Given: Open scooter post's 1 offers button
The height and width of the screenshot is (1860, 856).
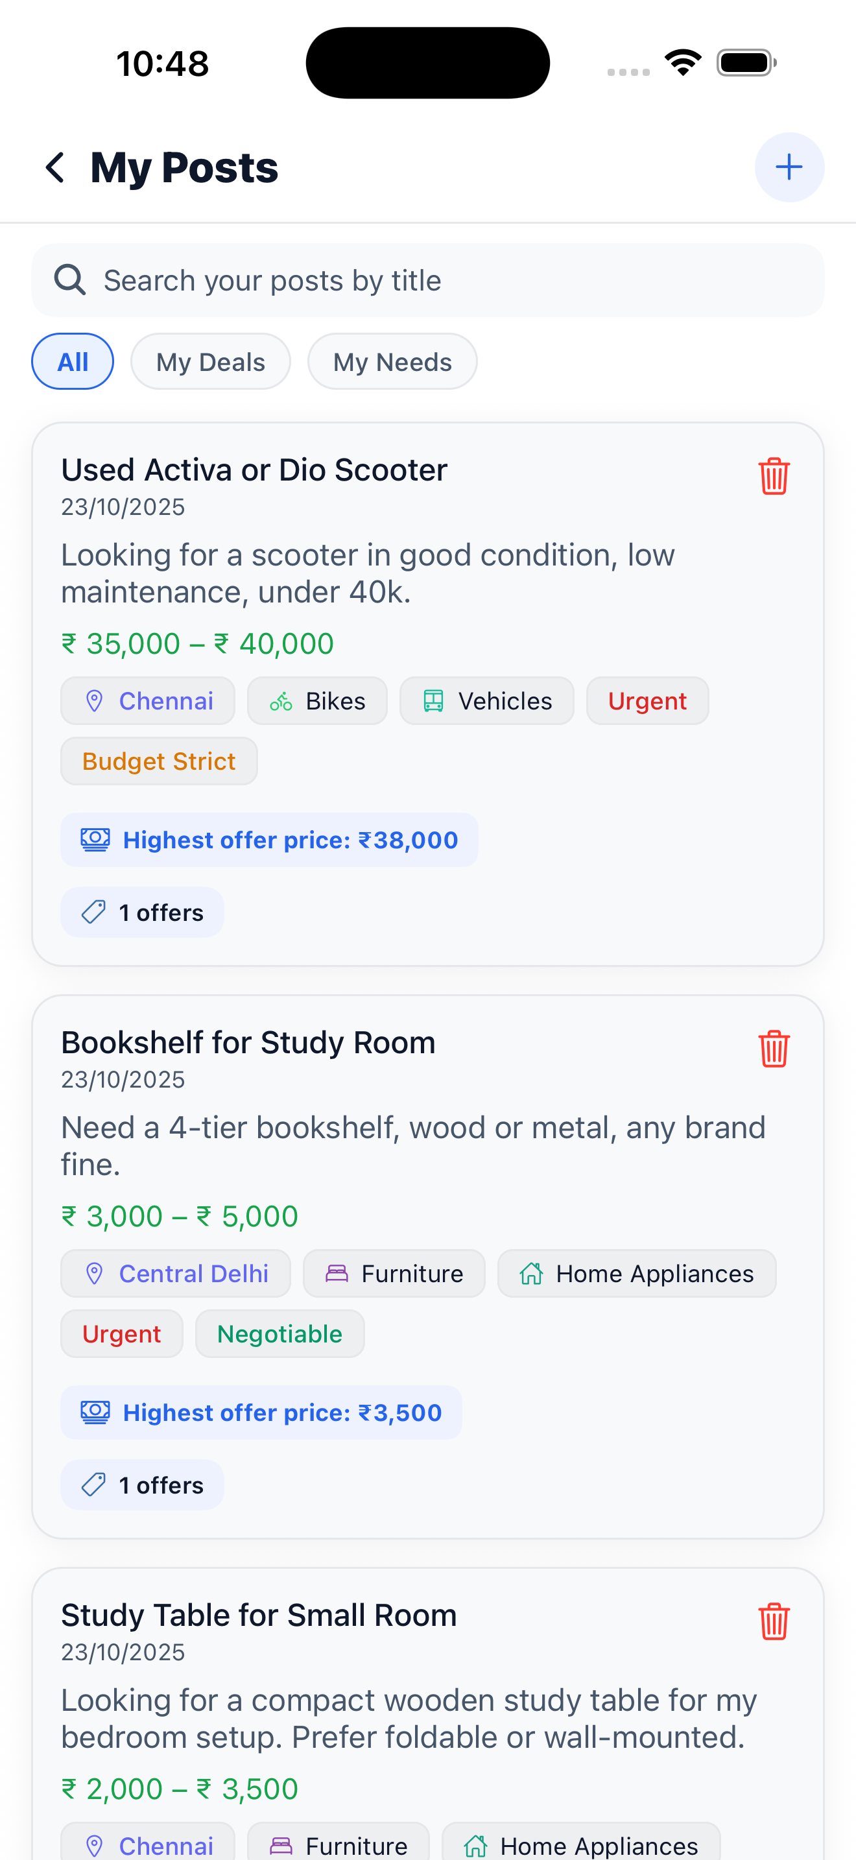Looking at the screenshot, I should (142, 912).
